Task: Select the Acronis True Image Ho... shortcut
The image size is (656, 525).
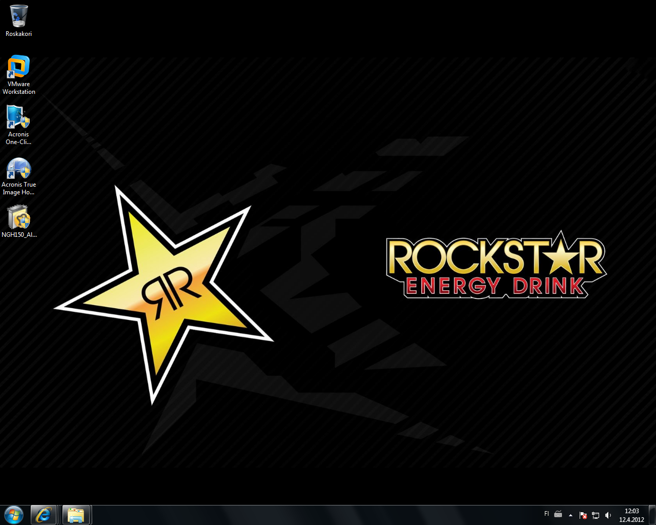Action: (18, 175)
